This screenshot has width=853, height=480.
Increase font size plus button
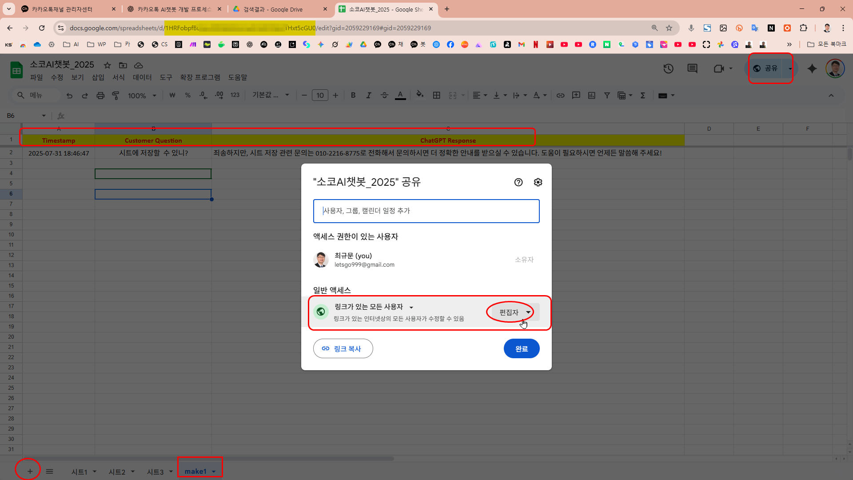tap(335, 95)
